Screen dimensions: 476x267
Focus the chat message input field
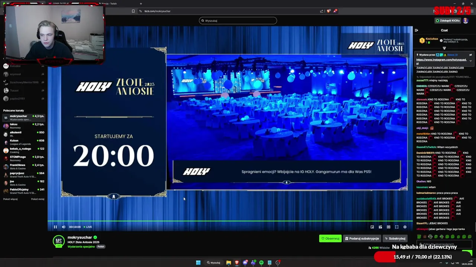444,244
